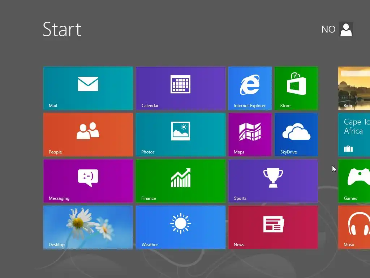Open the Music headphones tile
Image resolution: width=370 pixels, height=278 pixels.
coord(354,227)
